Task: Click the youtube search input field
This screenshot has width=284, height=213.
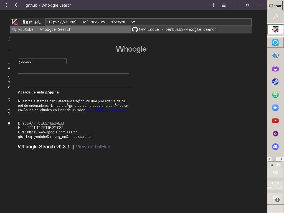Action: [x=42, y=61]
